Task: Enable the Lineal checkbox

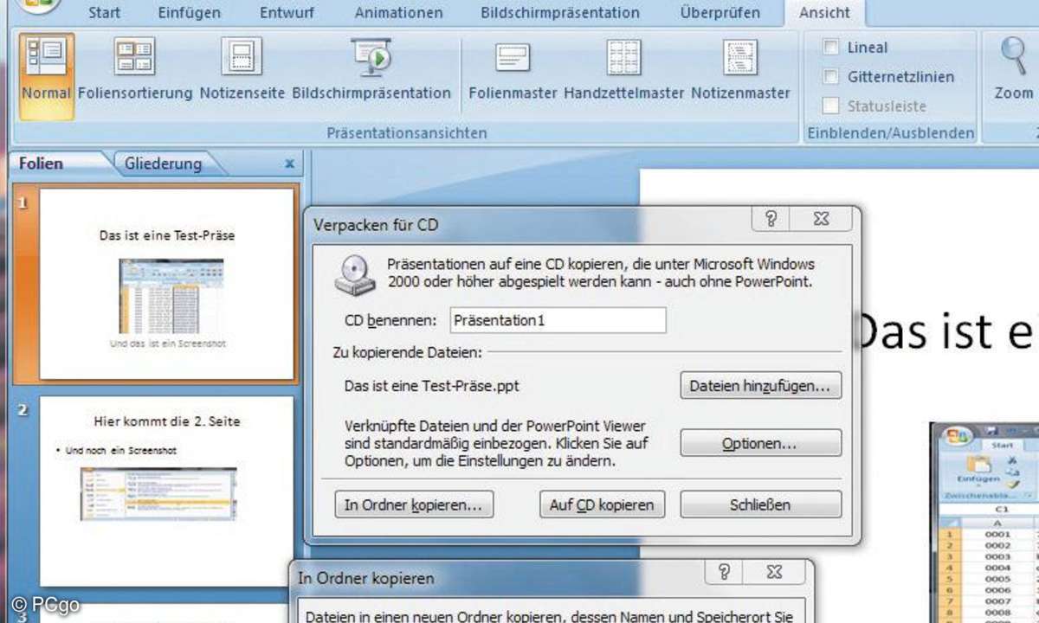Action: [831, 48]
